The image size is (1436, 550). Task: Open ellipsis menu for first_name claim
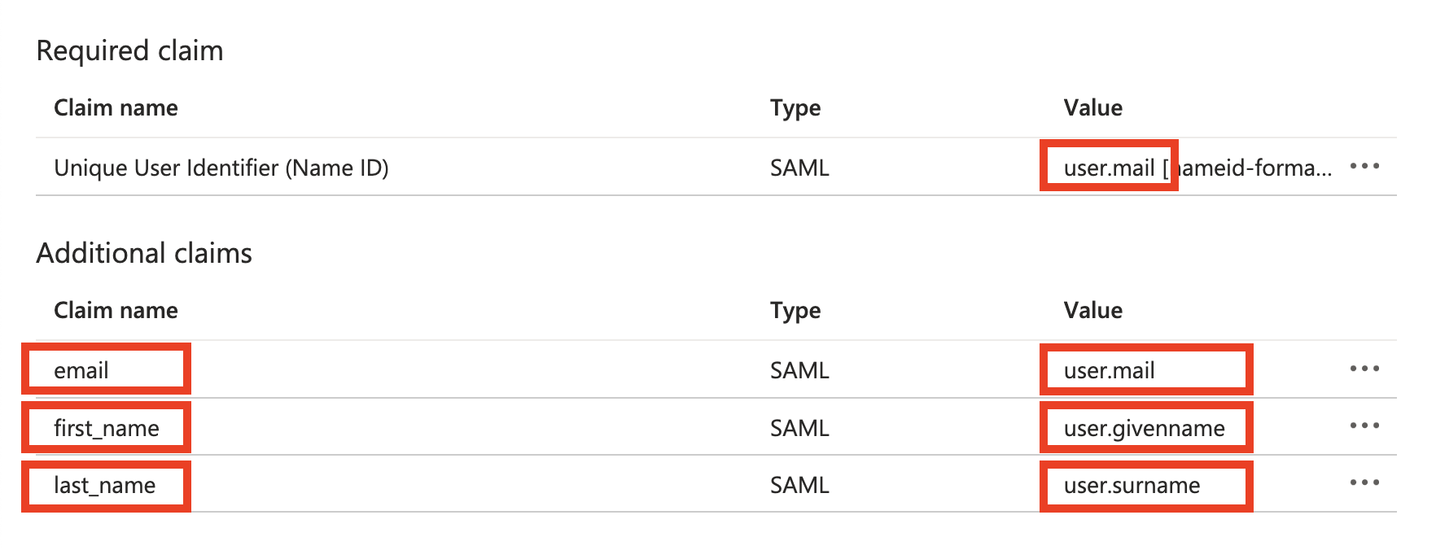[1364, 426]
